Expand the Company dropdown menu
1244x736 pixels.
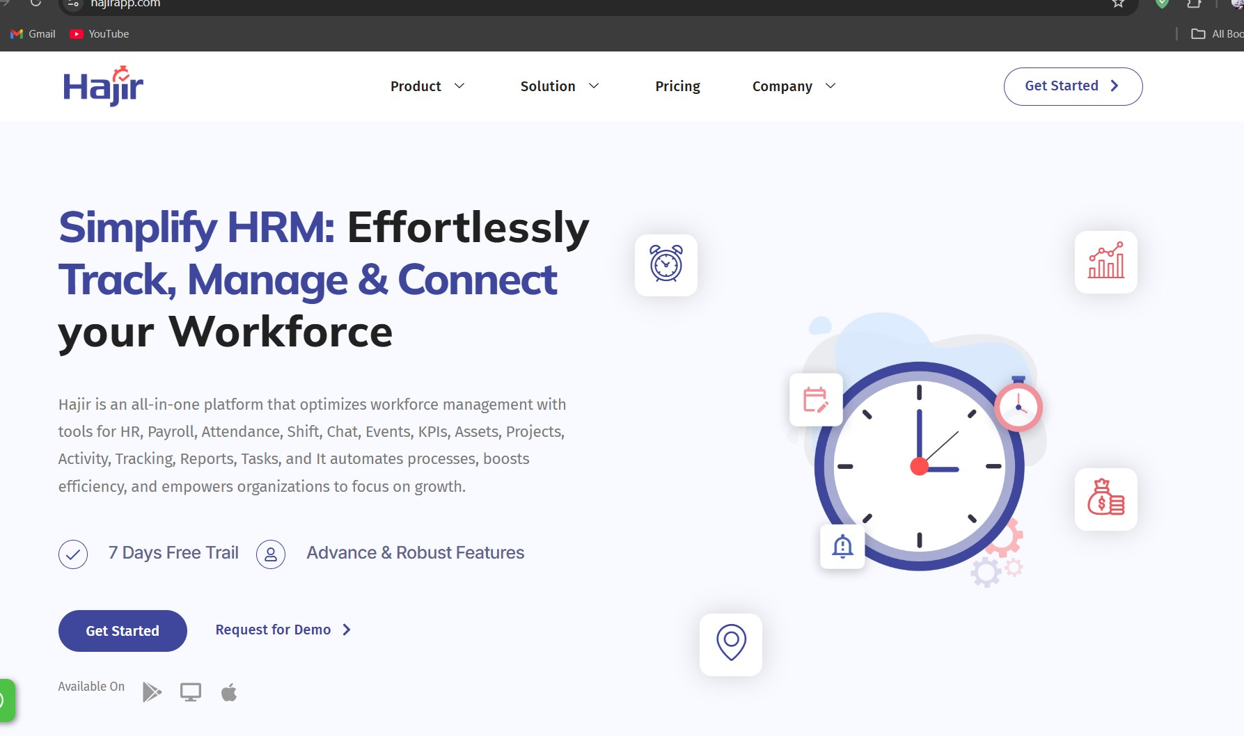point(792,86)
